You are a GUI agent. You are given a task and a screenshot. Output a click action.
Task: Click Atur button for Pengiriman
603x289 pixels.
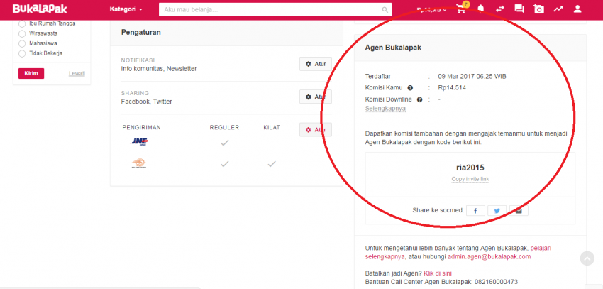click(316, 130)
